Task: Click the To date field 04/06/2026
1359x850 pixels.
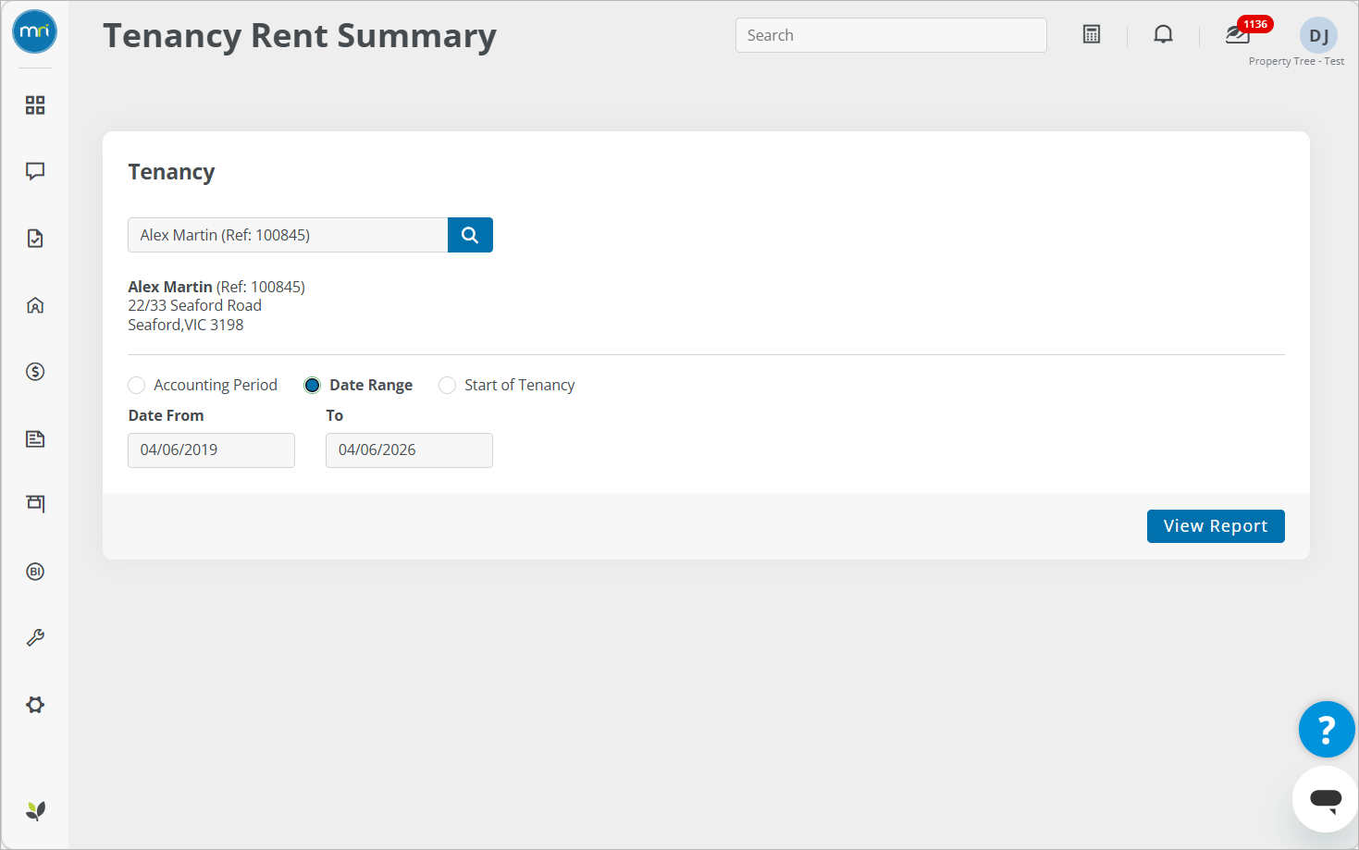Action: click(409, 450)
